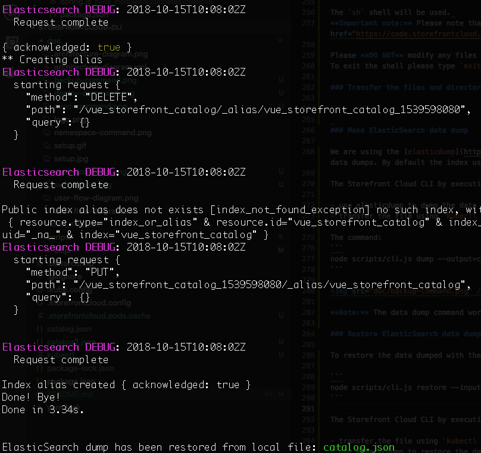Click image file icon beside namespace-command.png

pyautogui.click(x=47, y=133)
